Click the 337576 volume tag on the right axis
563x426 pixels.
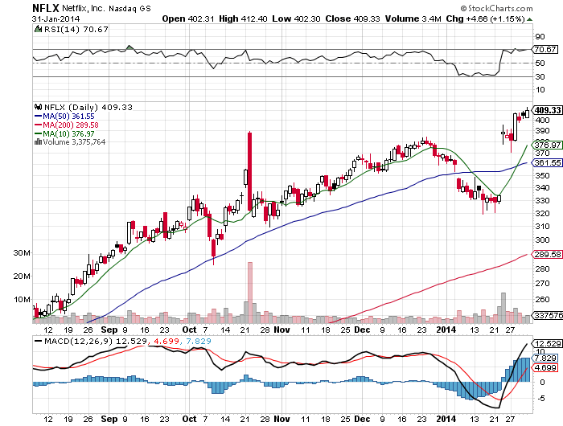(548, 315)
